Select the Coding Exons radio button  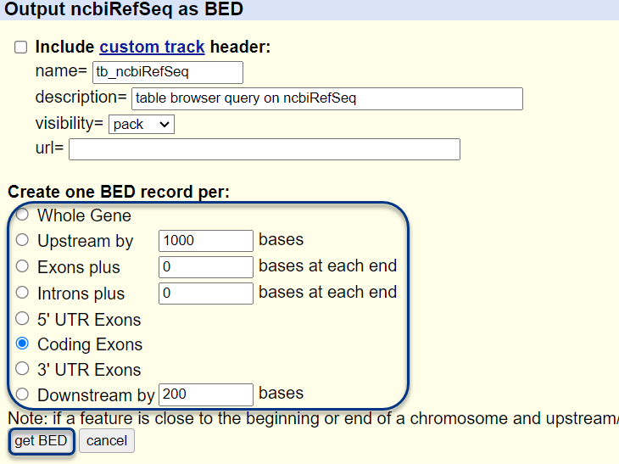[22, 344]
